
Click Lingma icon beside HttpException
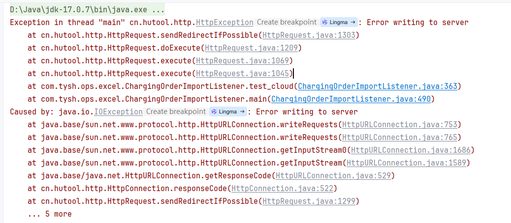(x=338, y=22)
